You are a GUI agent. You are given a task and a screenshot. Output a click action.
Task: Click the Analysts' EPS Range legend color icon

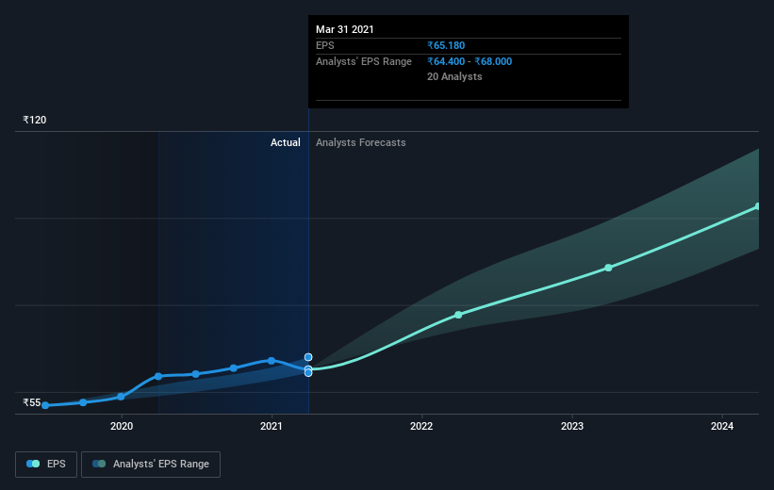pos(99,464)
